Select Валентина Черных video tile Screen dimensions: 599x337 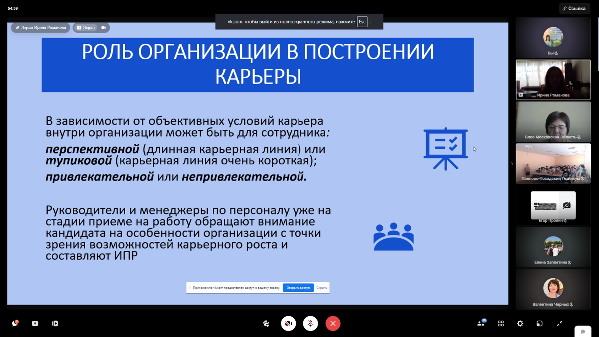coord(553,289)
